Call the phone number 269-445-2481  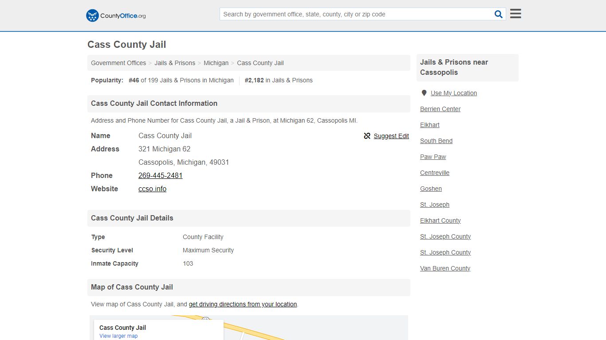[x=161, y=175]
